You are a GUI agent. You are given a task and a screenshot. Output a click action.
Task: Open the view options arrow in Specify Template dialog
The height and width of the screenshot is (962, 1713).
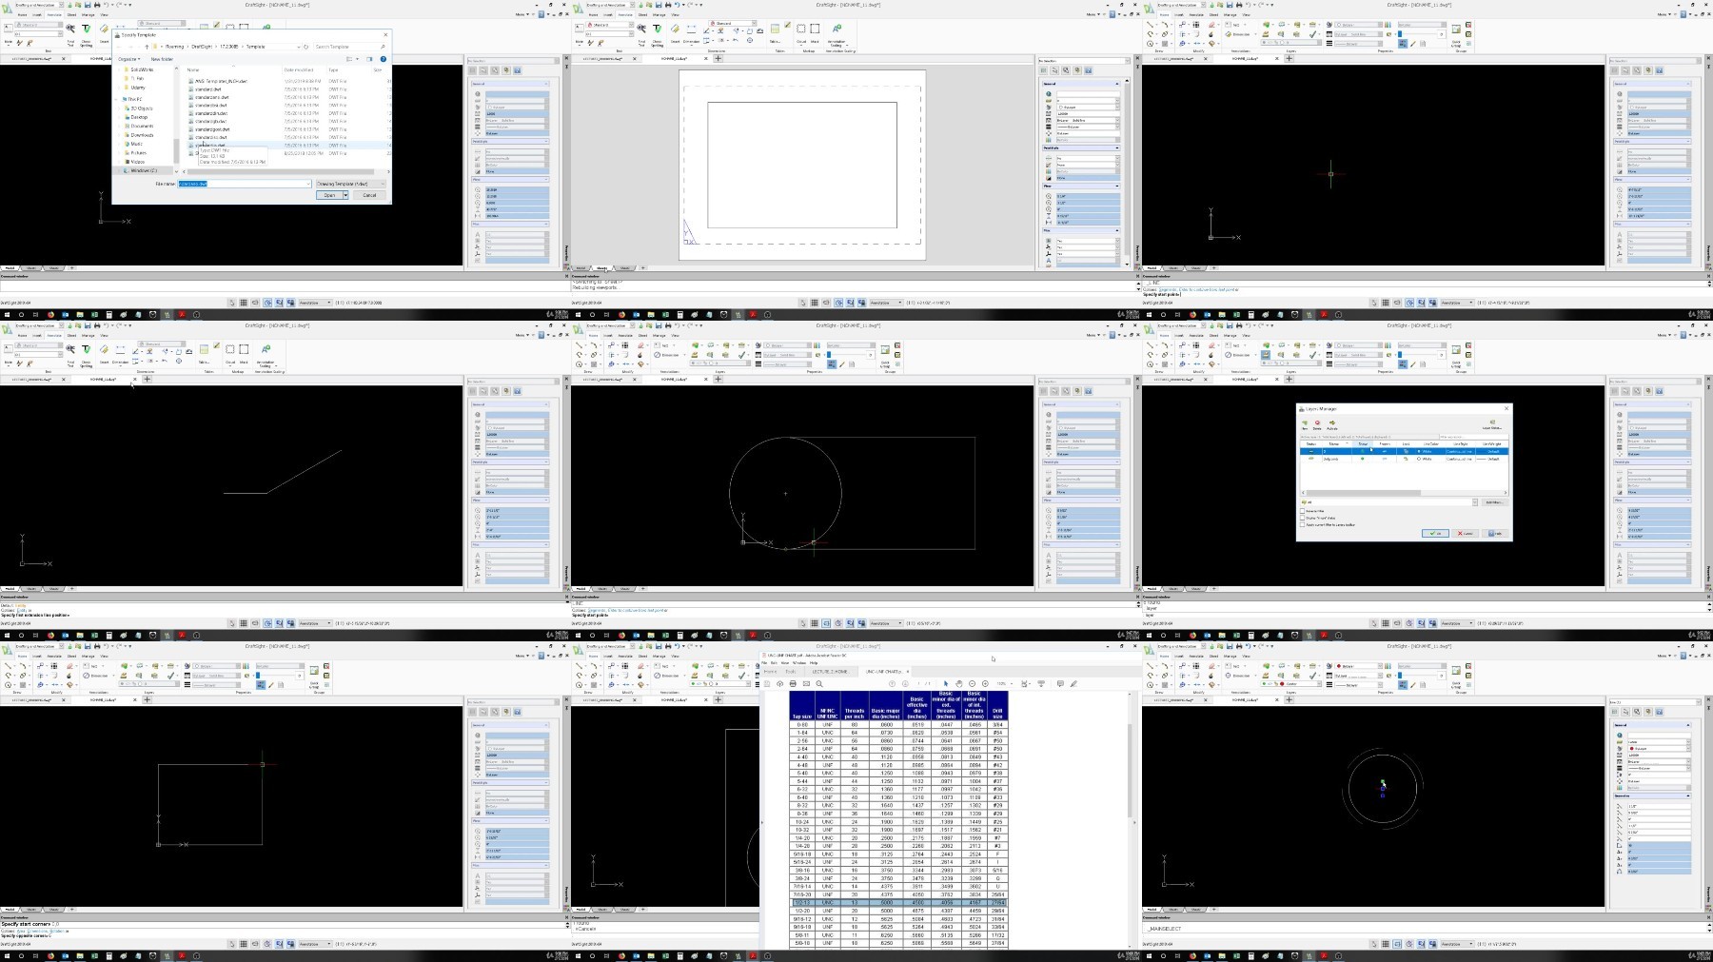tap(357, 59)
